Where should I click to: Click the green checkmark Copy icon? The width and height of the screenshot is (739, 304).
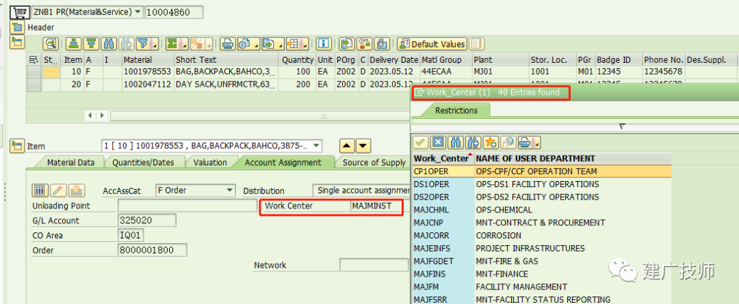pyautogui.click(x=420, y=143)
